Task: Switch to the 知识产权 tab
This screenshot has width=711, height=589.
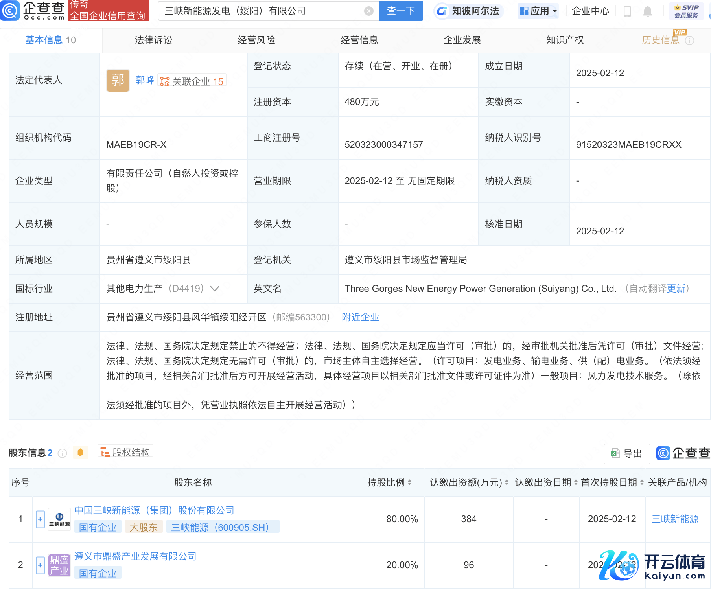Action: [x=565, y=40]
